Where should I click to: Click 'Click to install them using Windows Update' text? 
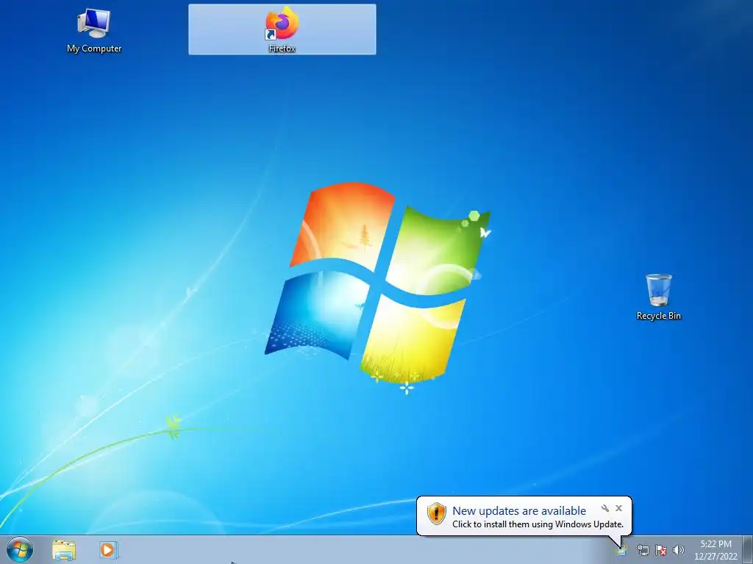(538, 524)
